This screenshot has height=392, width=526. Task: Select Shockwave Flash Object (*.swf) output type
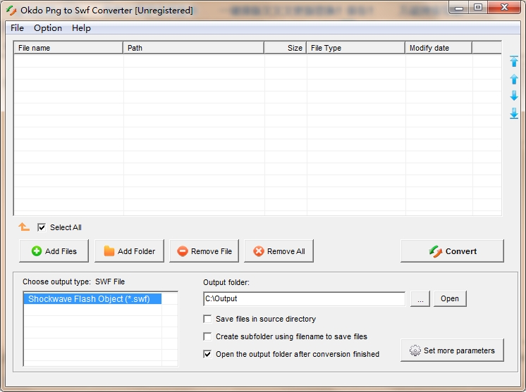click(92, 299)
